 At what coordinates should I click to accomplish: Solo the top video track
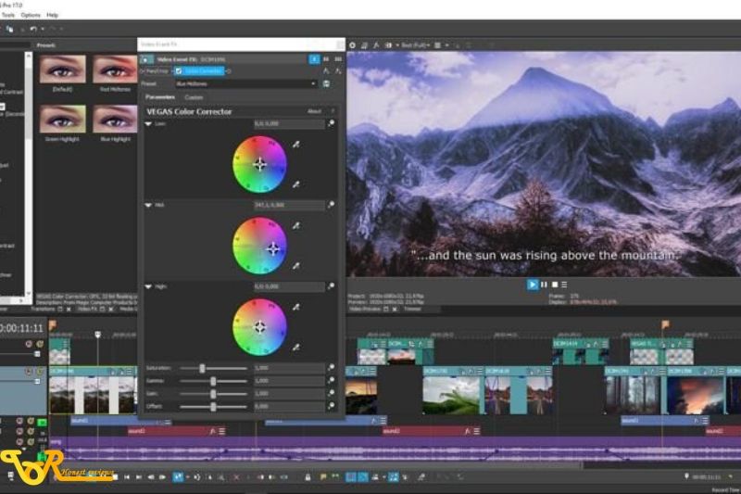pyautogui.click(x=40, y=344)
